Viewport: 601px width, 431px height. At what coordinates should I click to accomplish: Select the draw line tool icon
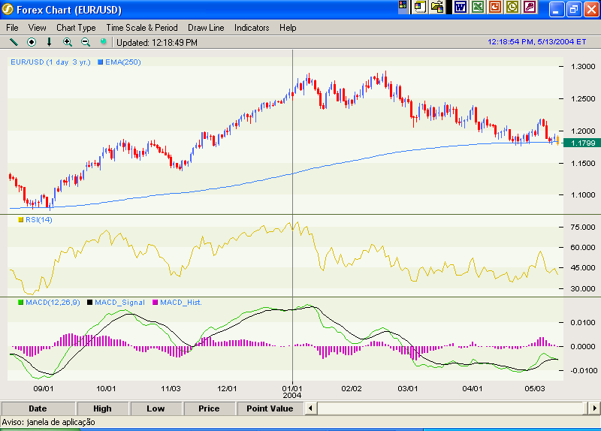(13, 42)
